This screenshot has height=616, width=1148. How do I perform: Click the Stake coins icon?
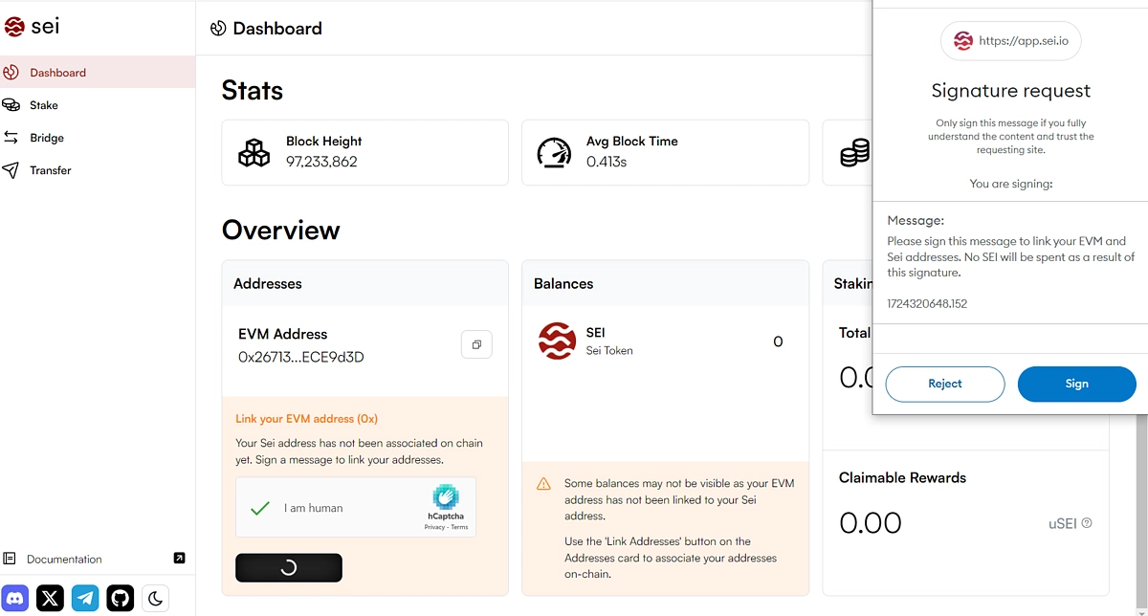11,105
